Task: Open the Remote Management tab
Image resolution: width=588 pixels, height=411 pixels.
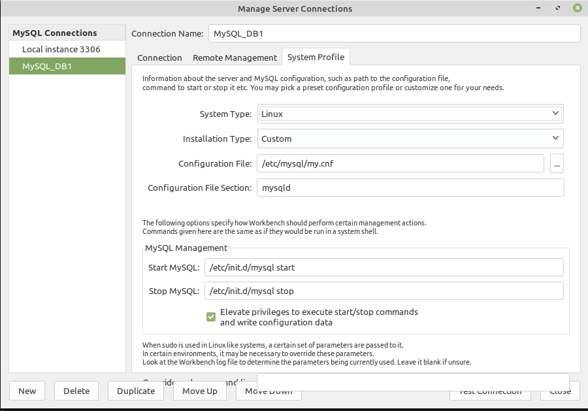Action: (234, 58)
